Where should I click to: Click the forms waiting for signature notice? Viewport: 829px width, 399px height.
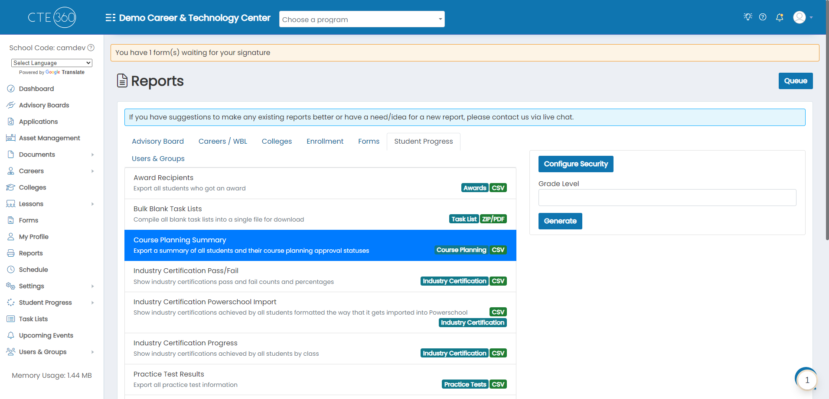[465, 53]
